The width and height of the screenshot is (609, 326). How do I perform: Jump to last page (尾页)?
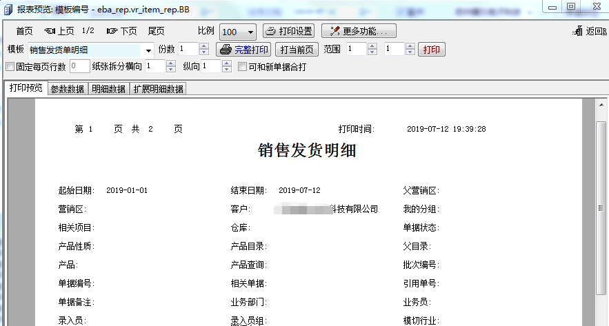click(x=156, y=31)
